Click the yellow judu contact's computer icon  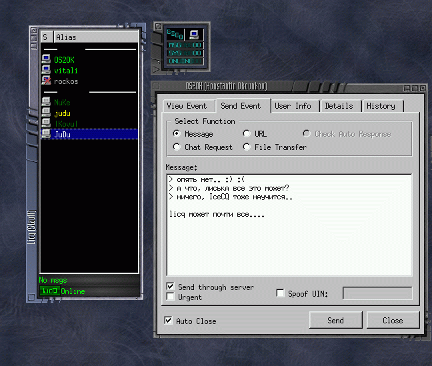[x=46, y=113]
